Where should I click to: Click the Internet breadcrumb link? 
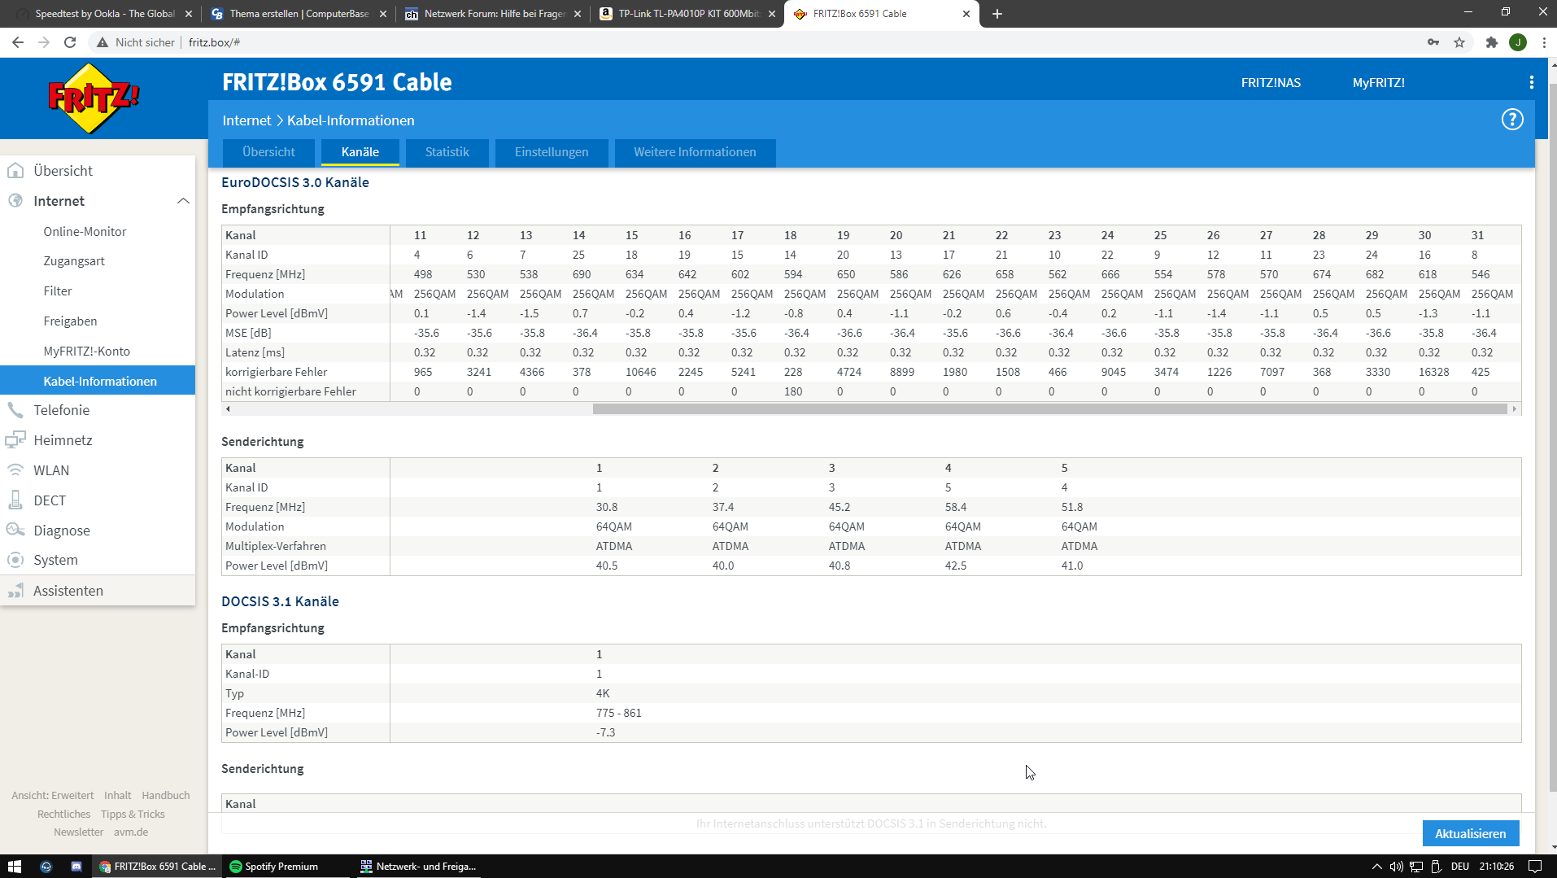246,120
